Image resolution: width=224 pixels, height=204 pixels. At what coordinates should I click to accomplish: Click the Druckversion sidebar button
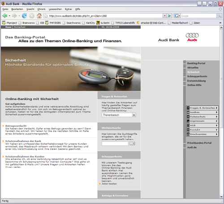(202, 134)
